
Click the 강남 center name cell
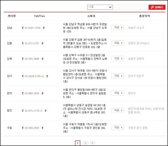coord(10,28)
